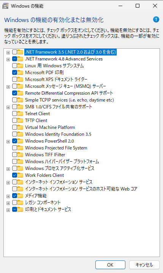Click the キャンセル button
The height and width of the screenshot is (273, 163).
tap(144, 265)
